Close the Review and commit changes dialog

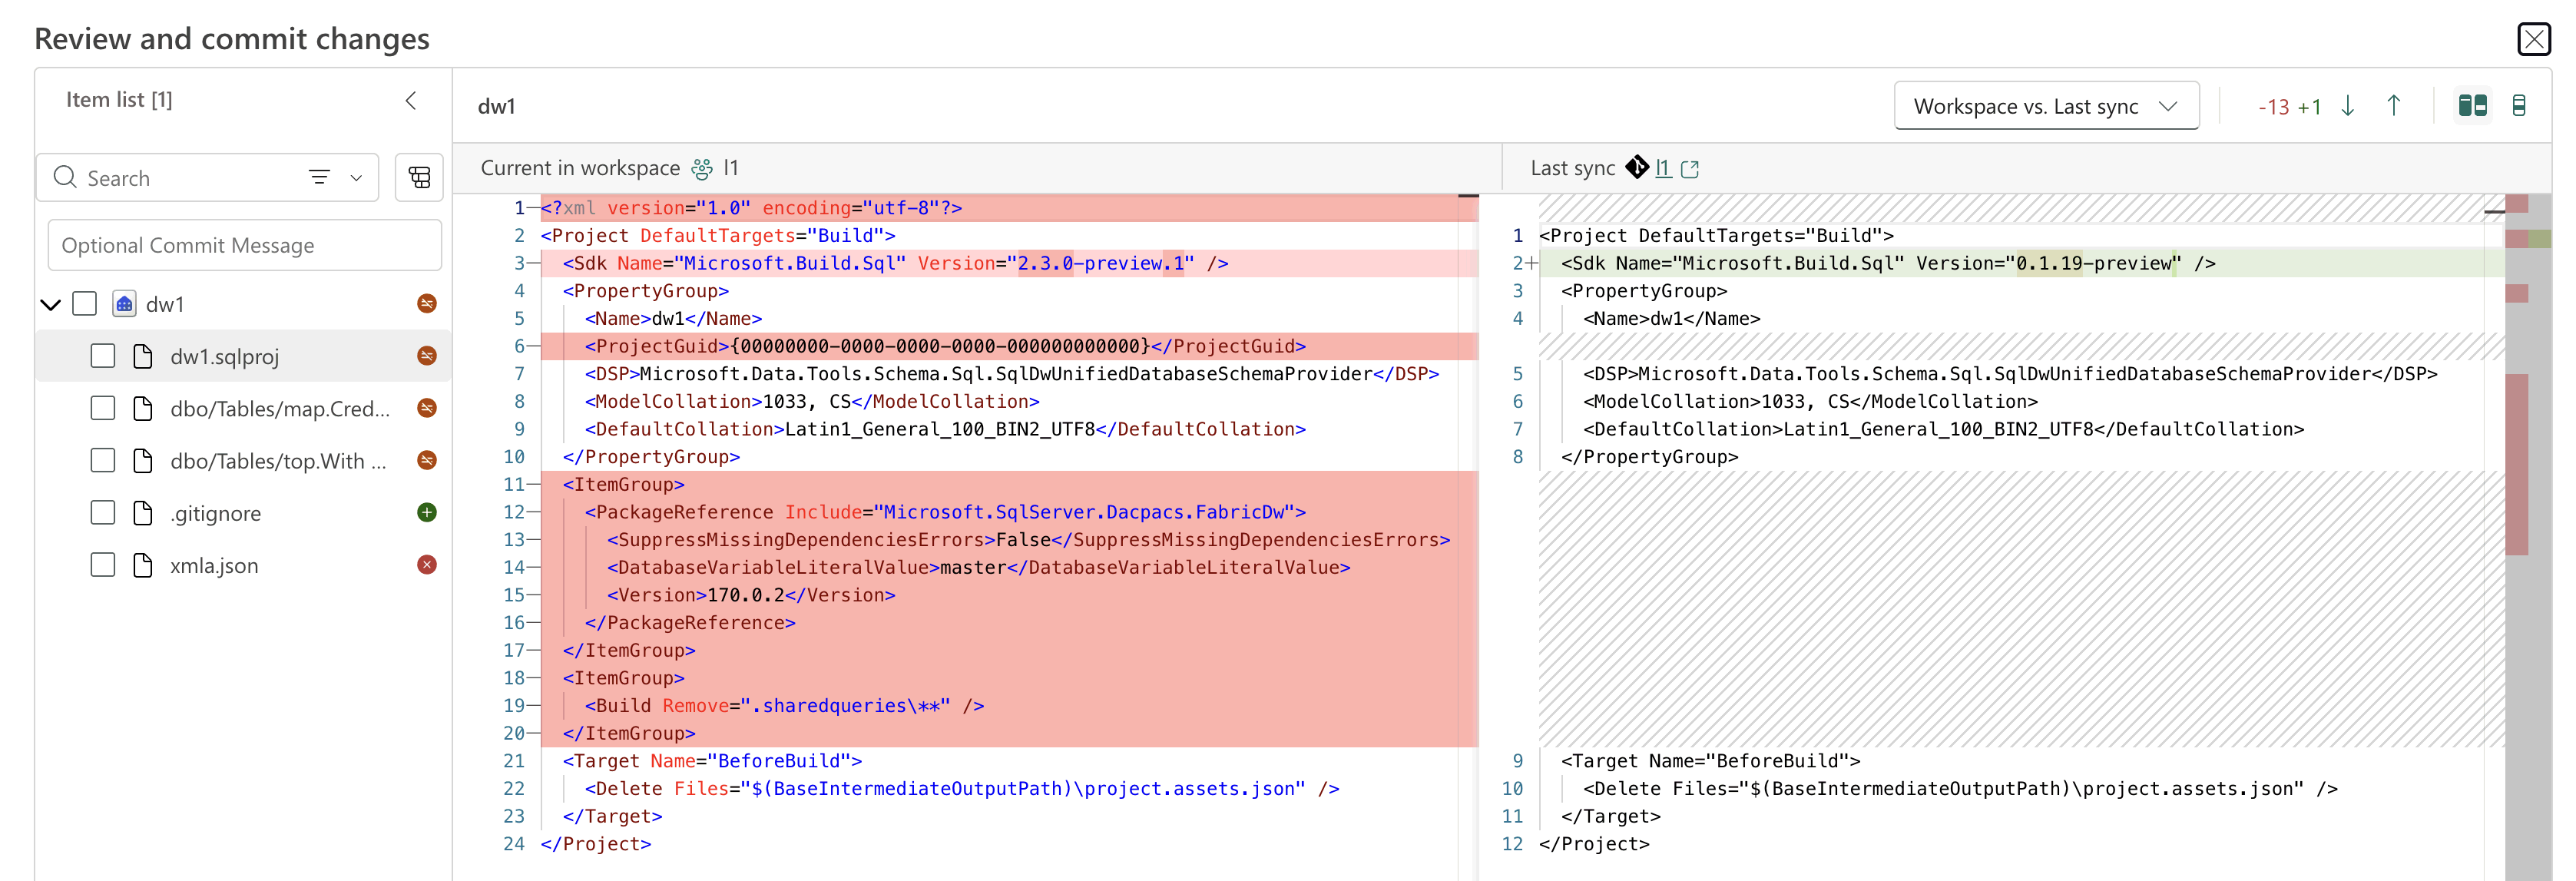tap(2533, 39)
